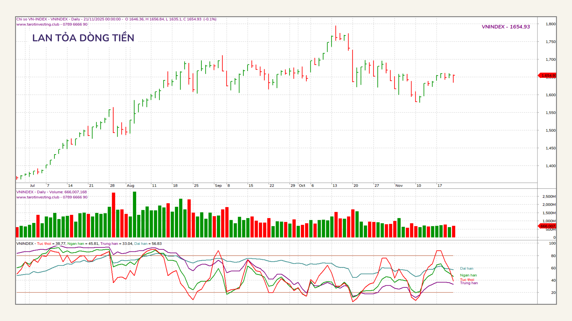
Task: Click the 'LAN TỎA DÒNG TIỀN' title
Action: [x=83, y=38]
